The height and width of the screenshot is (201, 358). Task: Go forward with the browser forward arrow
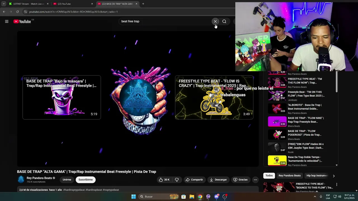(11, 12)
